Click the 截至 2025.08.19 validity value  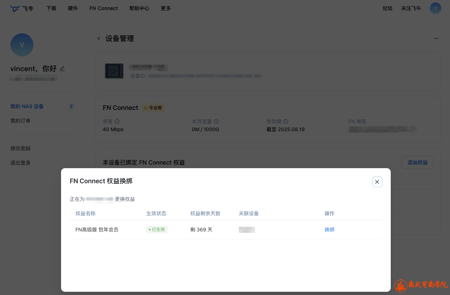[x=286, y=129]
